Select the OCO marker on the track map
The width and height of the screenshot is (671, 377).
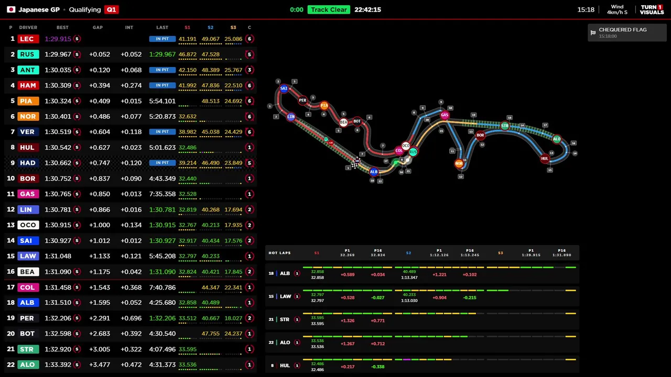point(406,146)
